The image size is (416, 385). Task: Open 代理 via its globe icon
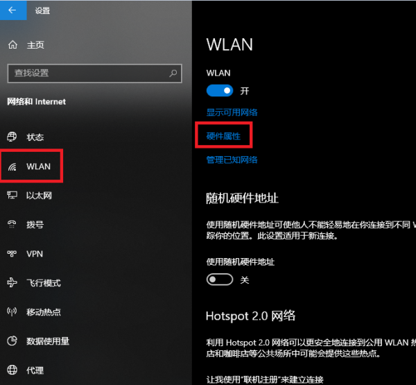coord(12,370)
